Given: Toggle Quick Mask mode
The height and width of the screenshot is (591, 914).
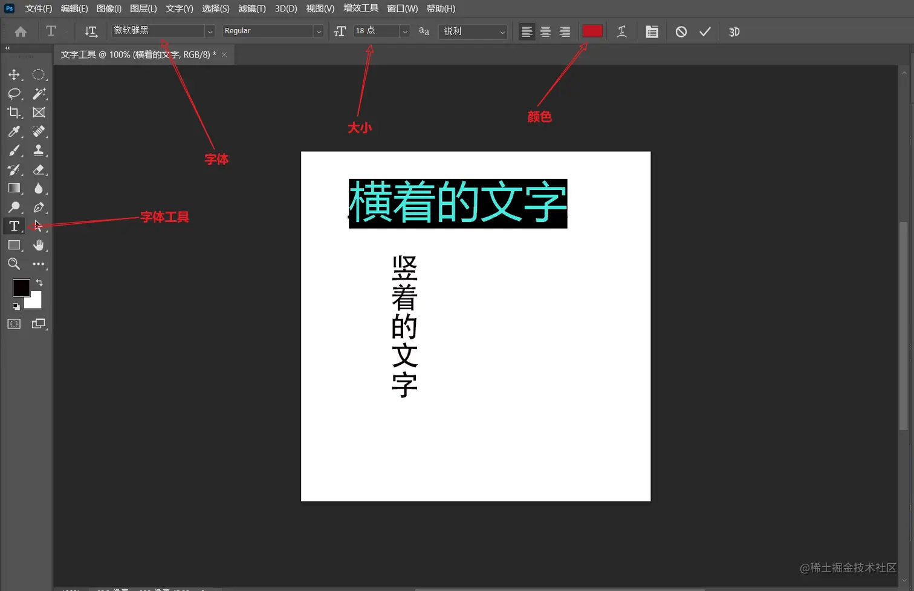Looking at the screenshot, I should click(x=14, y=324).
